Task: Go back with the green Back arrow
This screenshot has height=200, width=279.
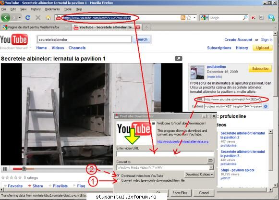Action: (5, 18)
